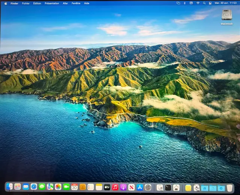The image size is (240, 195).
Task: Open Spotlight search magnifier
Action: coord(204,3)
